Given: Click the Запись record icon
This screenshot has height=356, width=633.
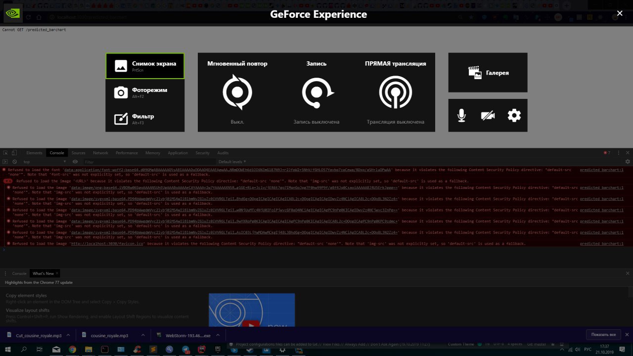Looking at the screenshot, I should (317, 92).
